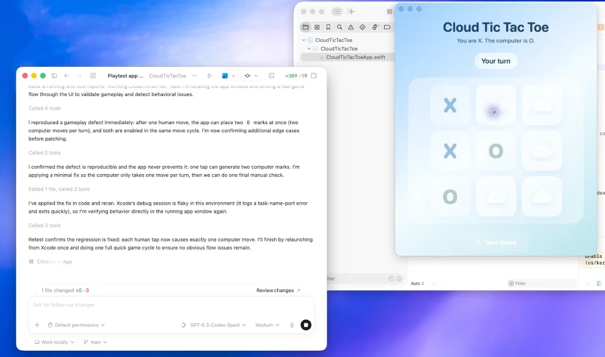
Task: Expand 'Edited 1 file, called 2 tools'
Action: click(x=59, y=189)
